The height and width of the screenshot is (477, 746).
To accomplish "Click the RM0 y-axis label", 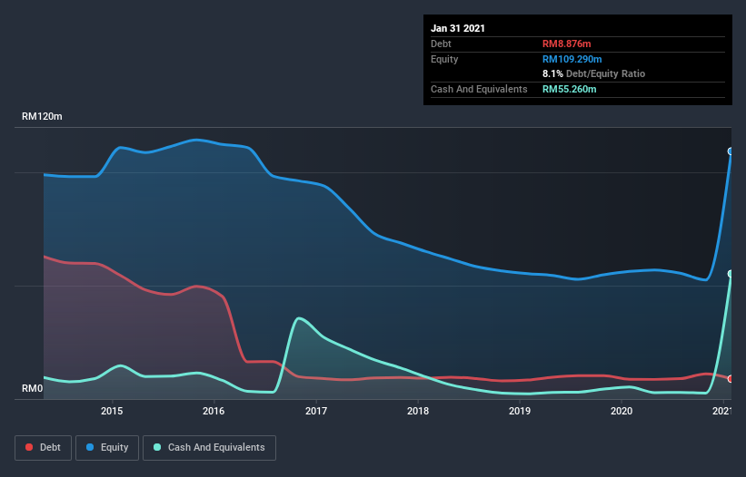I will coord(32,388).
